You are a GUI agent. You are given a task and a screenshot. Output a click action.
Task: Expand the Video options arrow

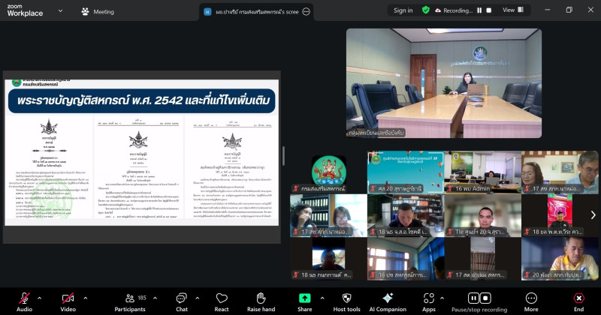(x=85, y=297)
